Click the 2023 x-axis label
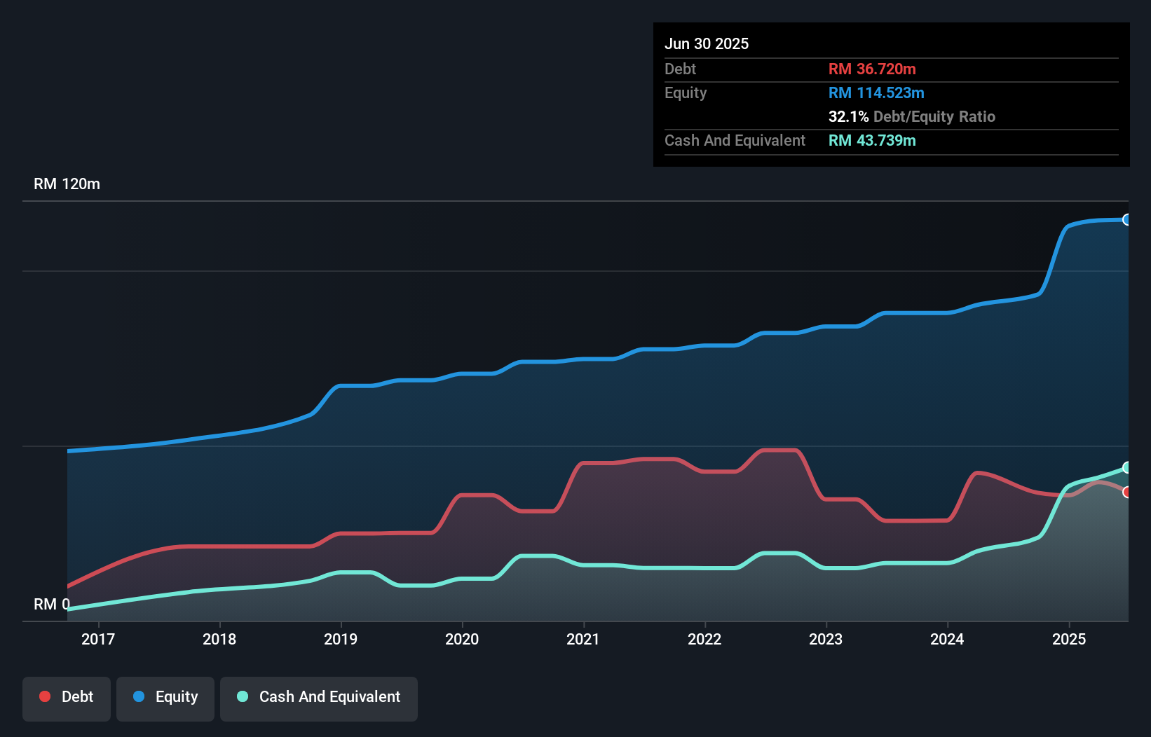 pos(826,639)
